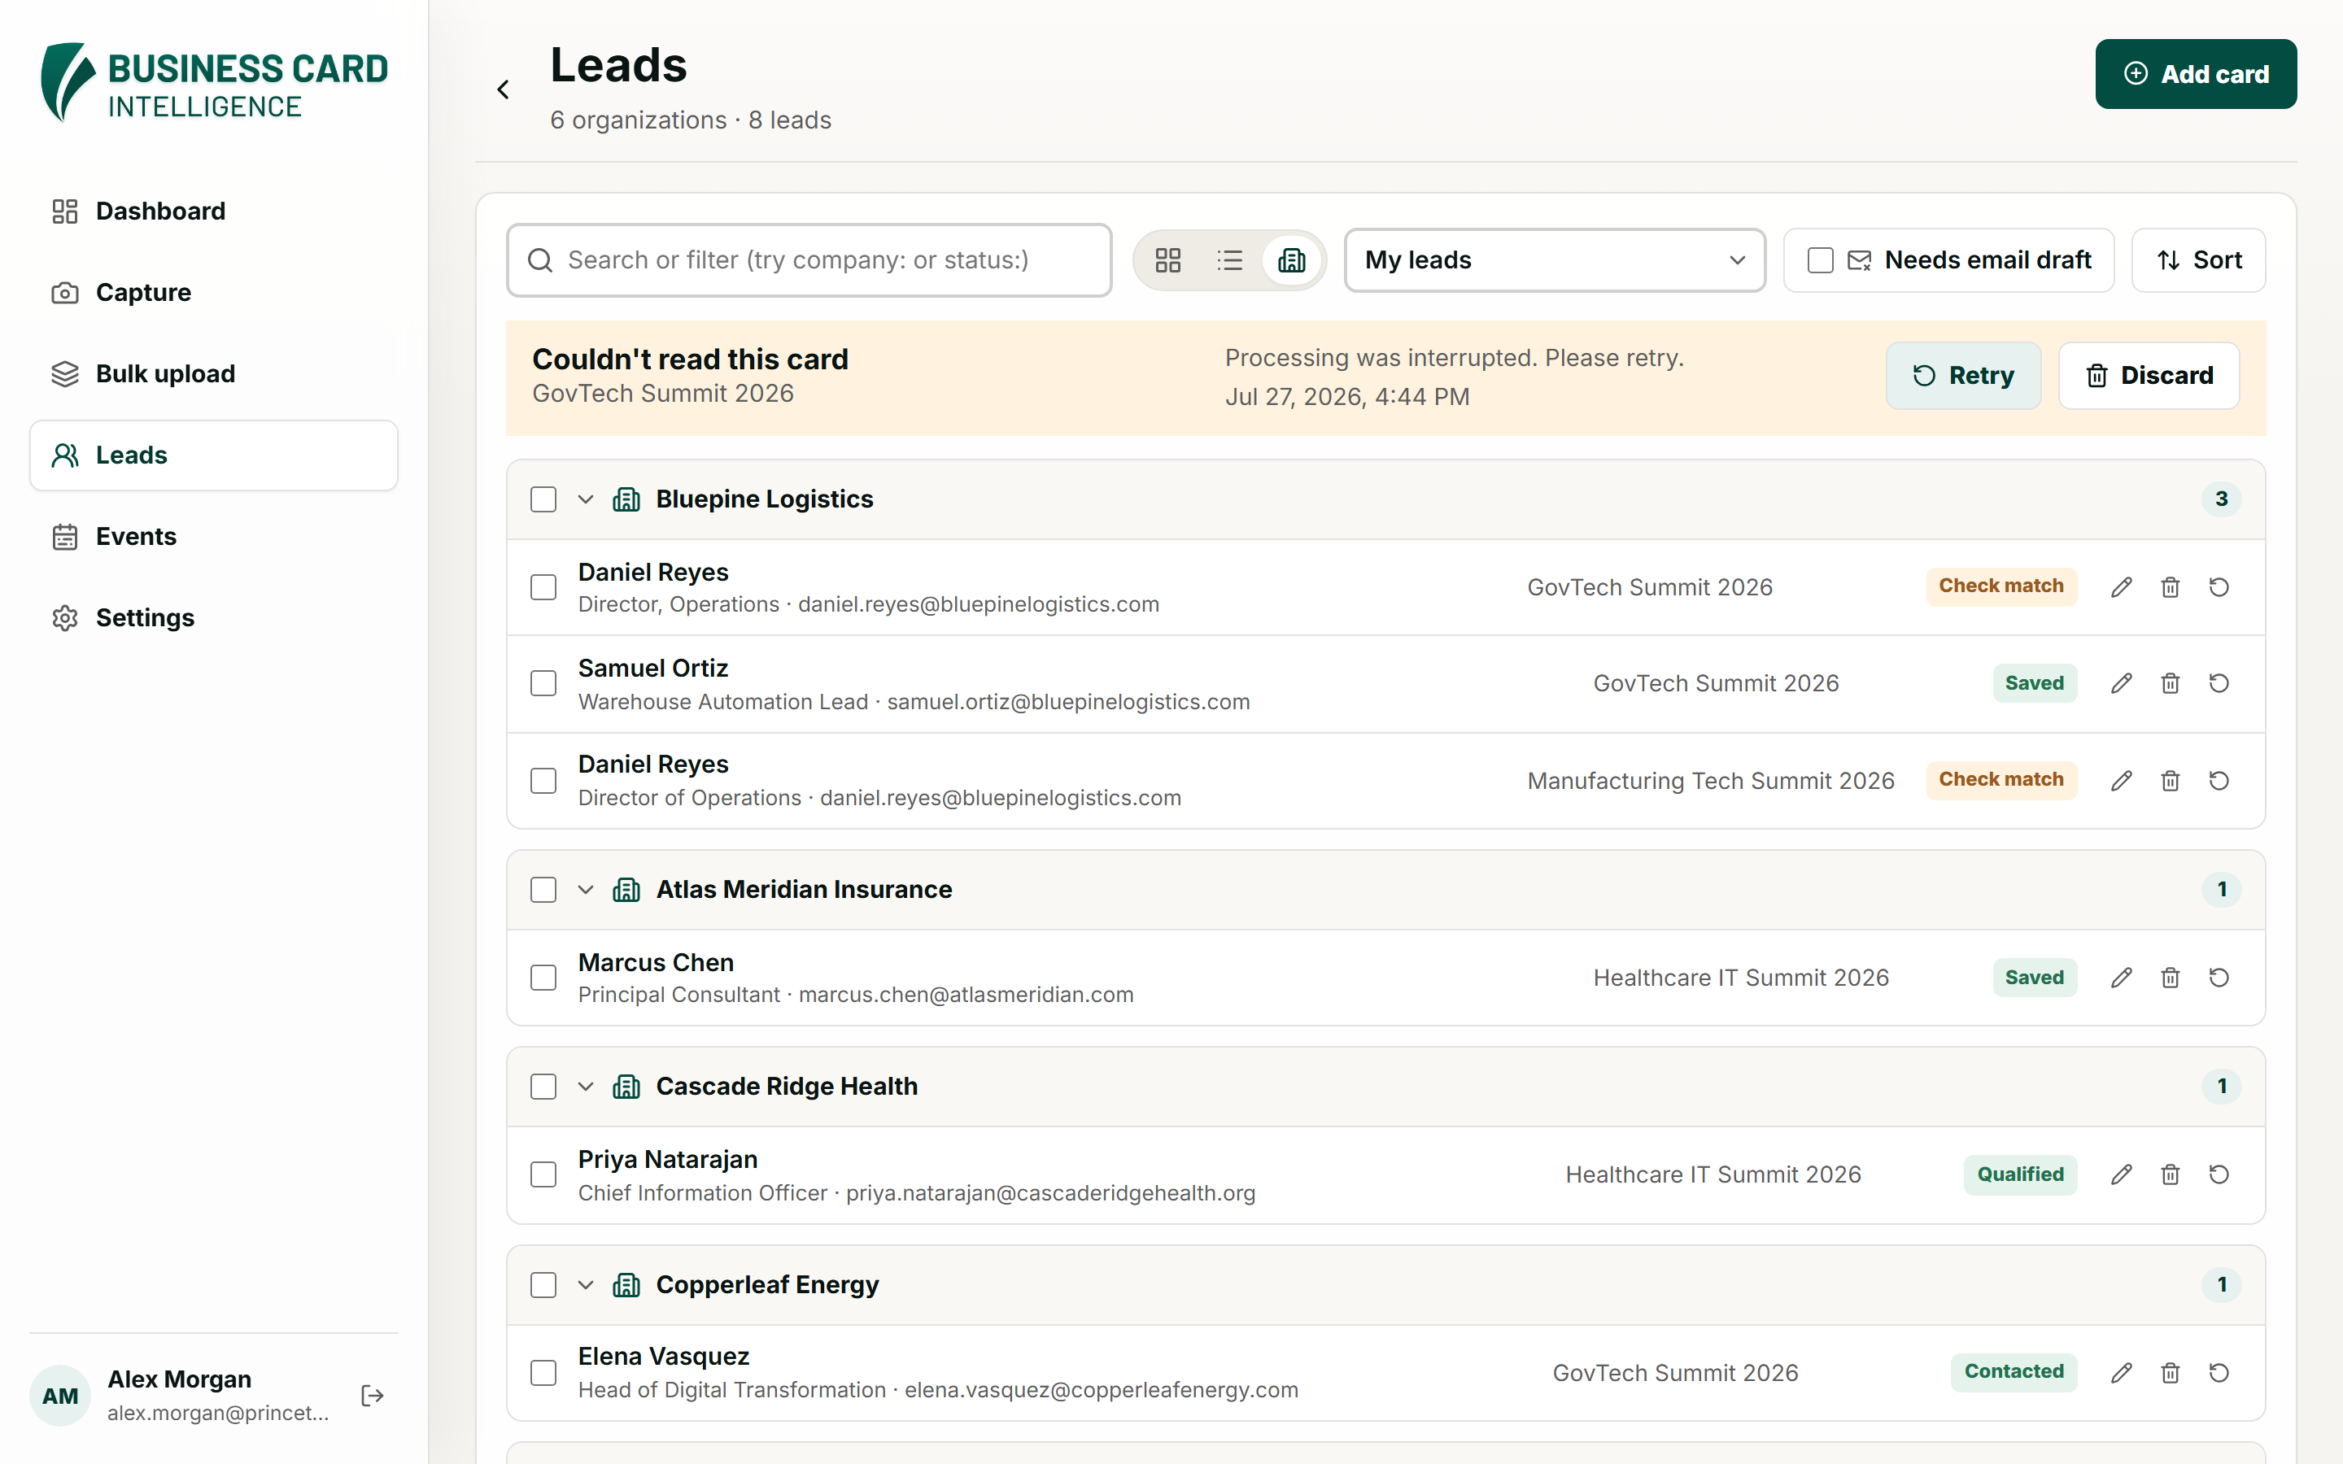Image resolution: width=2343 pixels, height=1464 pixels.
Task: Edit Priya Natarajan lead
Action: [x=2121, y=1174]
